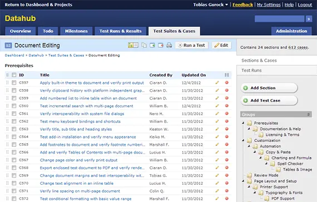Check the checkbox for case C557

click(14, 82)
